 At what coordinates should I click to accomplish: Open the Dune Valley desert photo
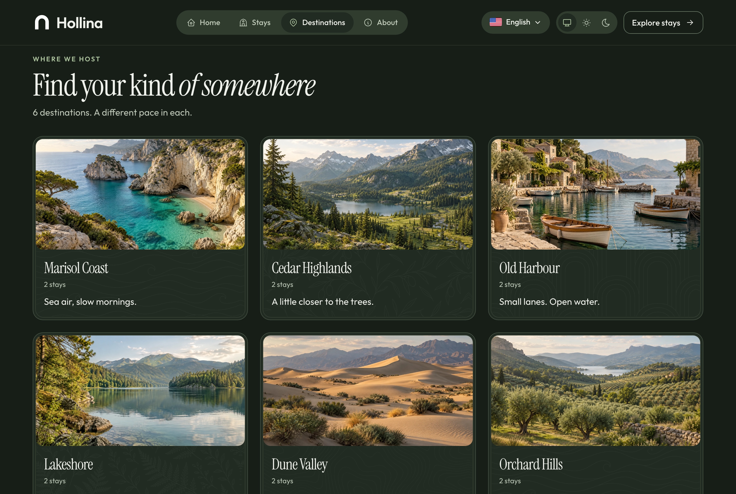(x=368, y=390)
